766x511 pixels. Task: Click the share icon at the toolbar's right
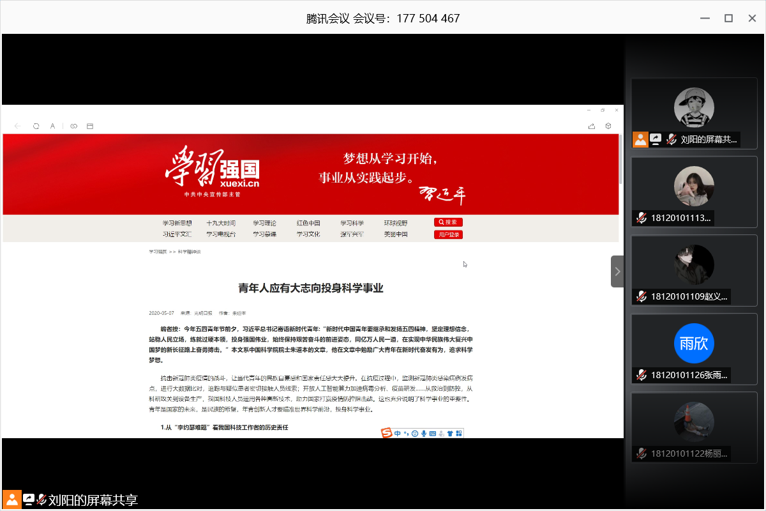592,126
